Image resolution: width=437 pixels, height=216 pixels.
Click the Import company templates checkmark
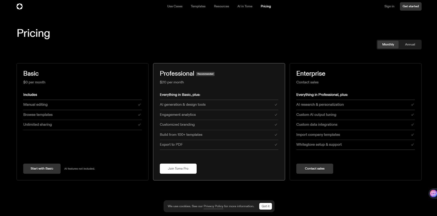(412, 135)
